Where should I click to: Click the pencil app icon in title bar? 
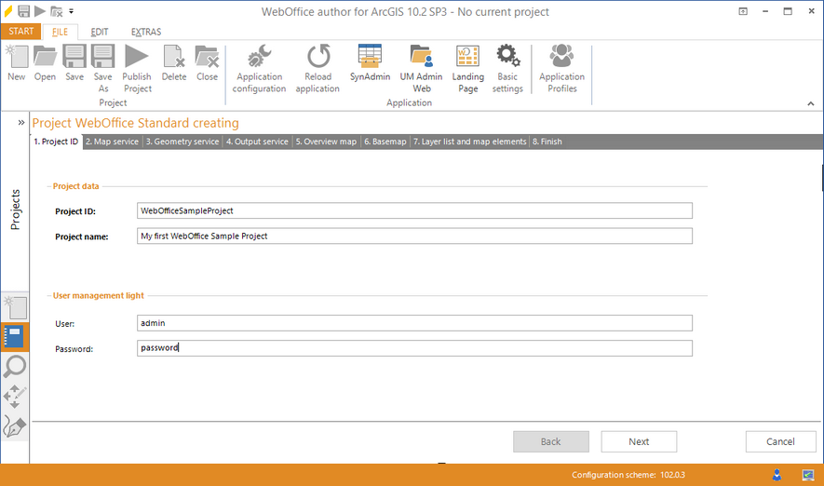pyautogui.click(x=7, y=11)
